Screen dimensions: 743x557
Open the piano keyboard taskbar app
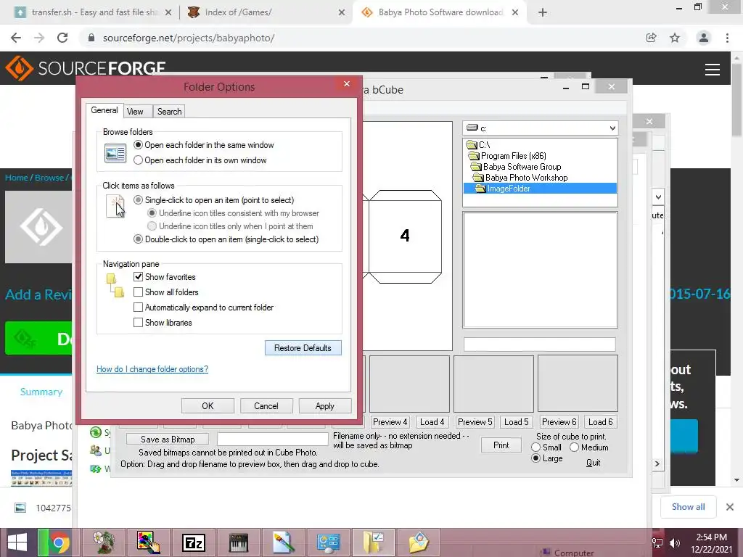238,542
